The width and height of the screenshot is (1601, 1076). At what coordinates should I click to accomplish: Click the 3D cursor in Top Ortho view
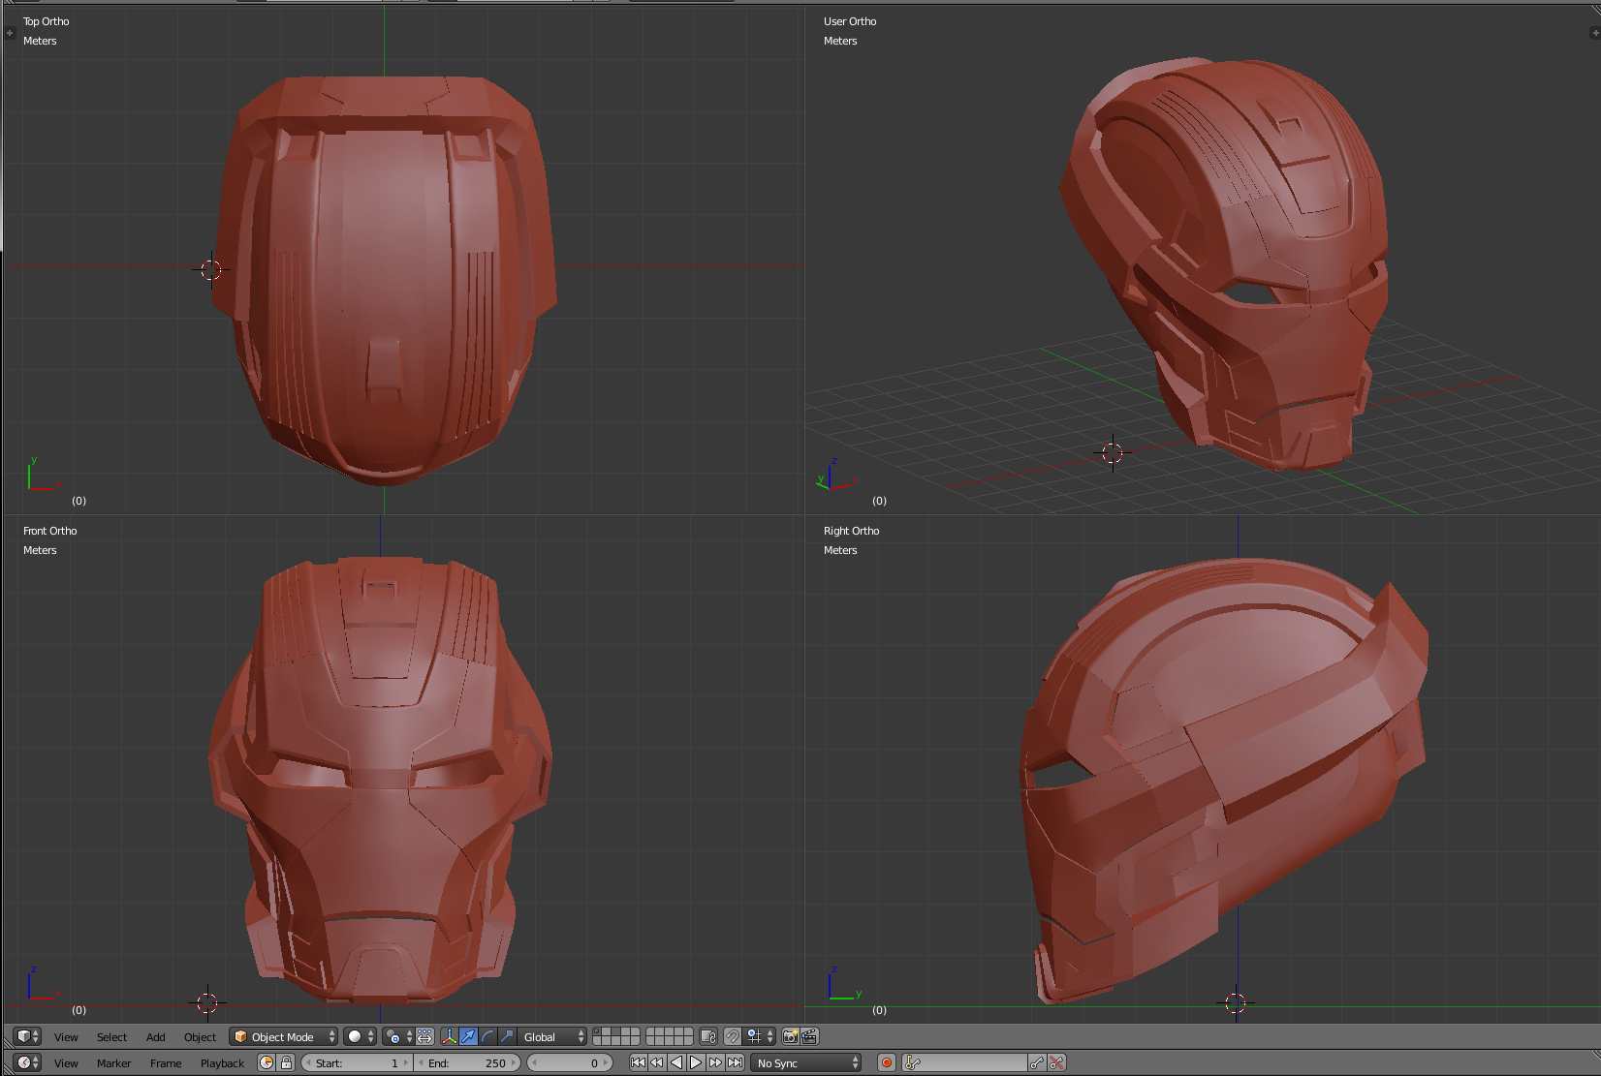point(210,270)
